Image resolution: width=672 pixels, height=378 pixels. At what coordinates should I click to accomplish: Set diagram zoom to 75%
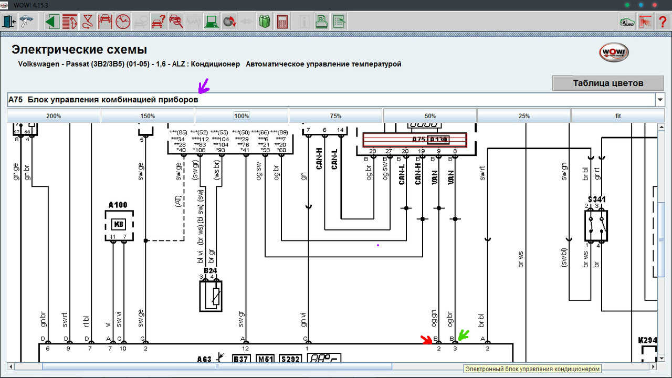[x=335, y=115]
